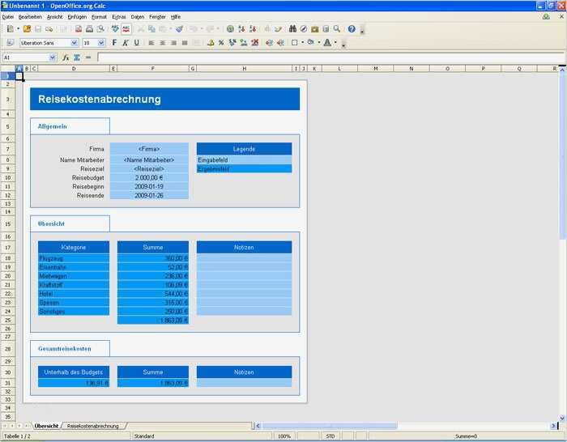Toggle underline formatting (U button)
Screen dimensions: 567x442
point(136,43)
